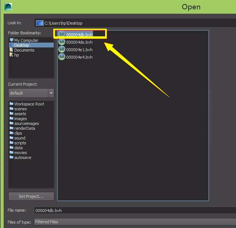Open the My Computer bookmark

coord(26,40)
